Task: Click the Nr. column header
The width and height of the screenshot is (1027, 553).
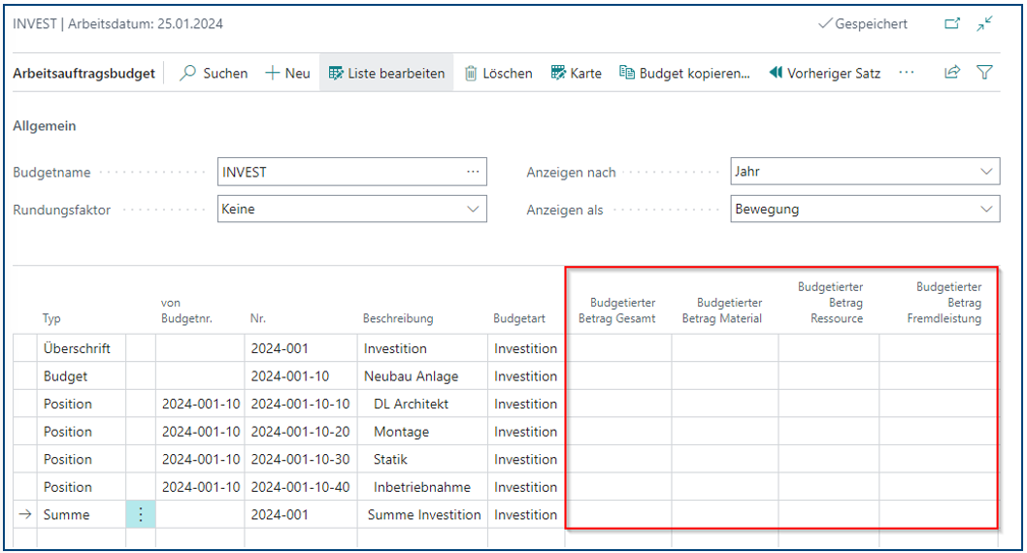Action: (x=258, y=319)
